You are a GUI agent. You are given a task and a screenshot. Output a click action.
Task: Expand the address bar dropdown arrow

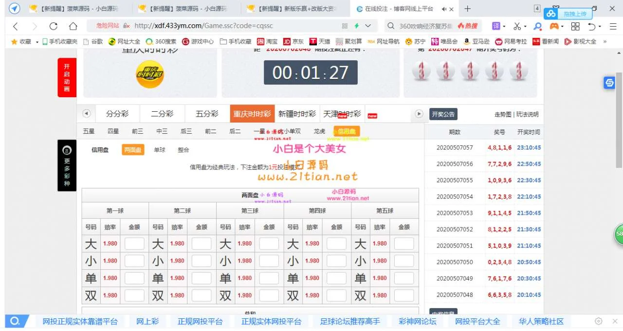(368, 26)
